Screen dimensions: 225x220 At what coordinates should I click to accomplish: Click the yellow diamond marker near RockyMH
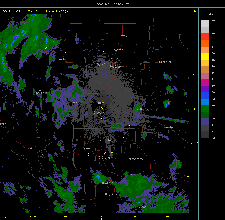(x=65, y=53)
